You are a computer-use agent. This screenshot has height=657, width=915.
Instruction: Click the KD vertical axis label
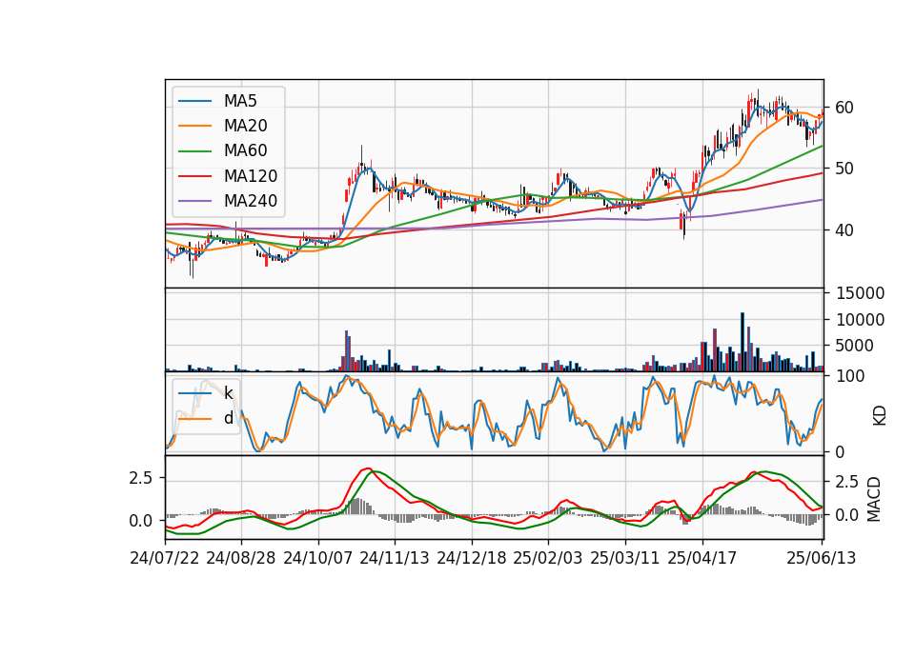click(880, 415)
